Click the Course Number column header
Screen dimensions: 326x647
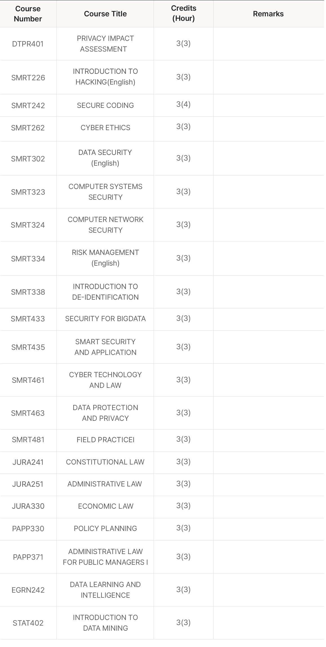pyautogui.click(x=28, y=14)
